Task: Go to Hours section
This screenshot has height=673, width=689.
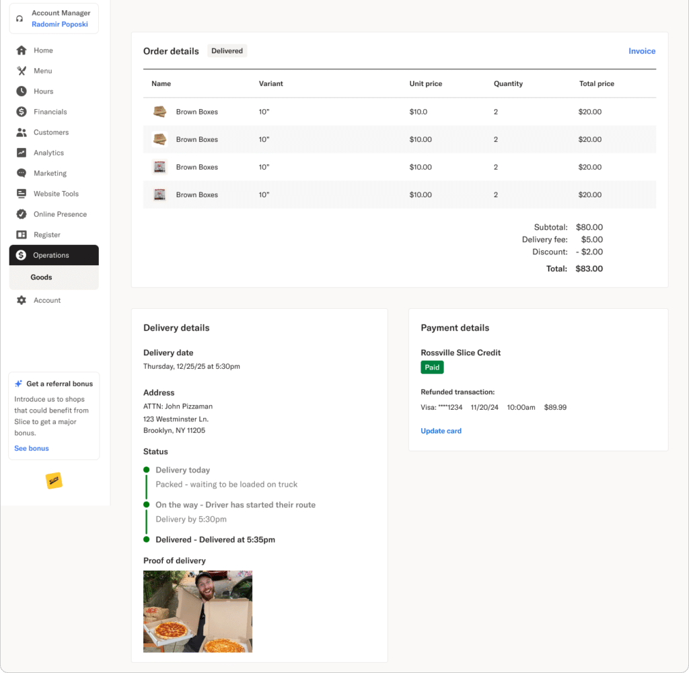Action: coord(44,92)
